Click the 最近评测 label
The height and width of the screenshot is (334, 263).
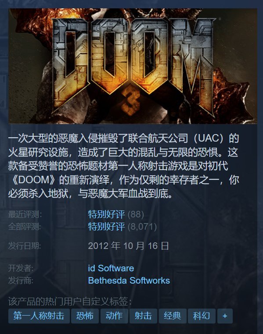coord(25,214)
